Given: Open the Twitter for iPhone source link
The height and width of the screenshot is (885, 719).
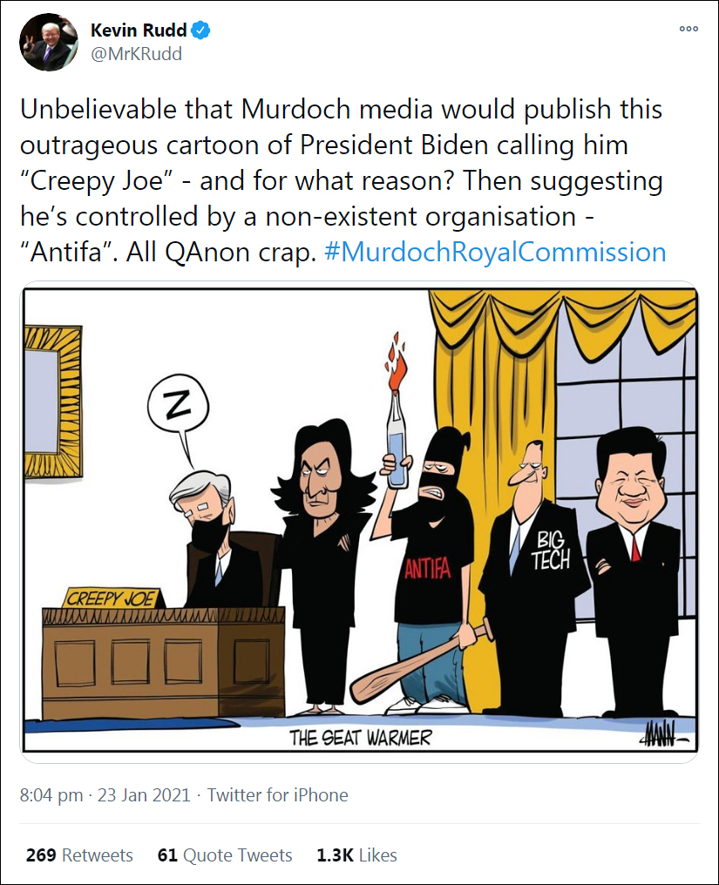Looking at the screenshot, I should coord(277,794).
